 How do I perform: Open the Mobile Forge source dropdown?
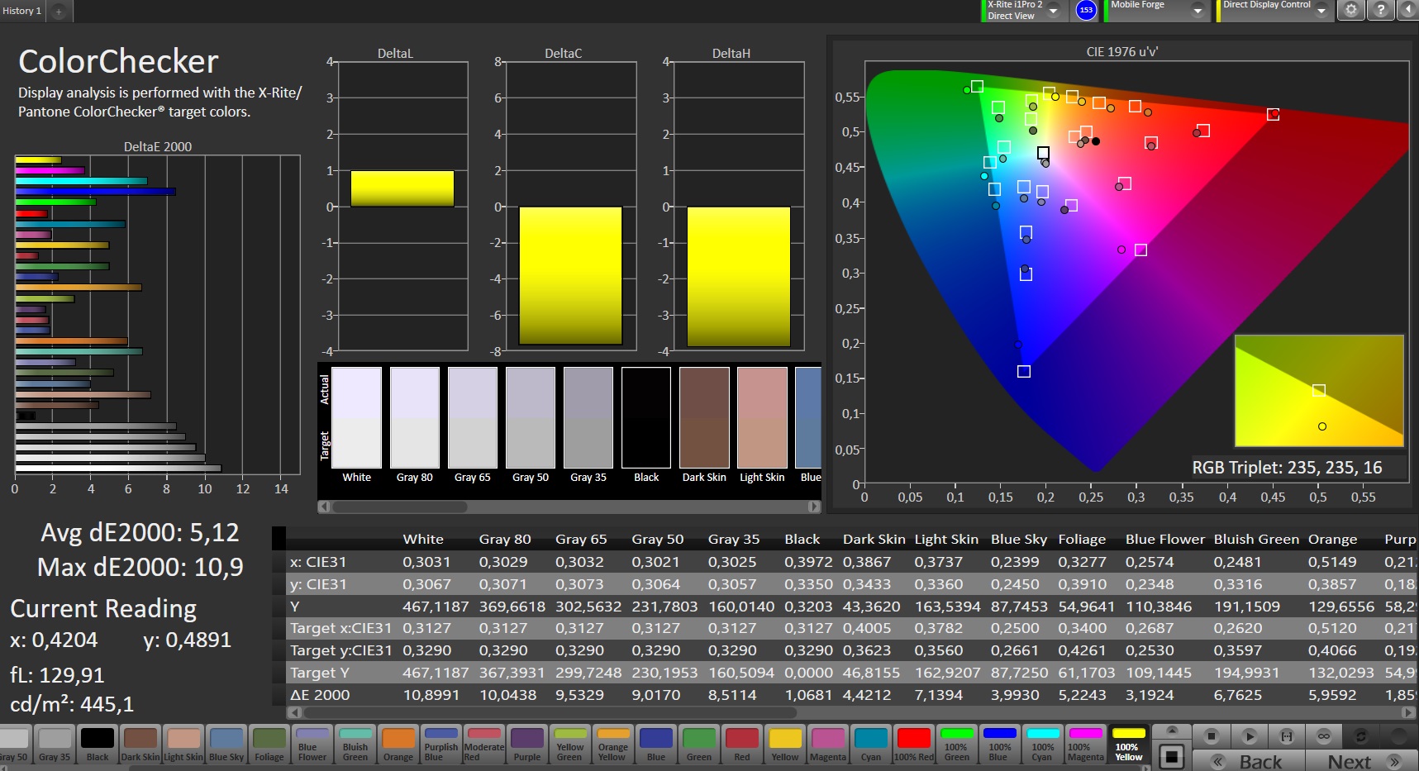coord(1198,10)
